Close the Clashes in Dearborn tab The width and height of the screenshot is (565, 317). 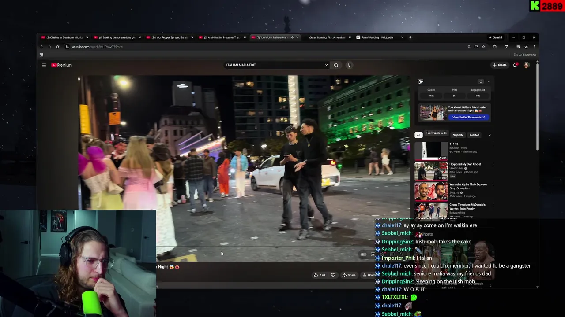pyautogui.click(x=87, y=37)
